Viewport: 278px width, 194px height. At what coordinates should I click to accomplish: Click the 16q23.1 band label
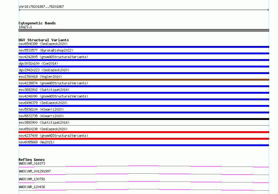[25, 27]
